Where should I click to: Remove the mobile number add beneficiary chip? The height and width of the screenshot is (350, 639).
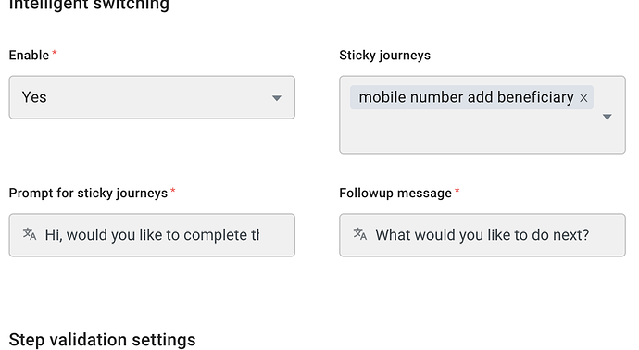point(583,98)
